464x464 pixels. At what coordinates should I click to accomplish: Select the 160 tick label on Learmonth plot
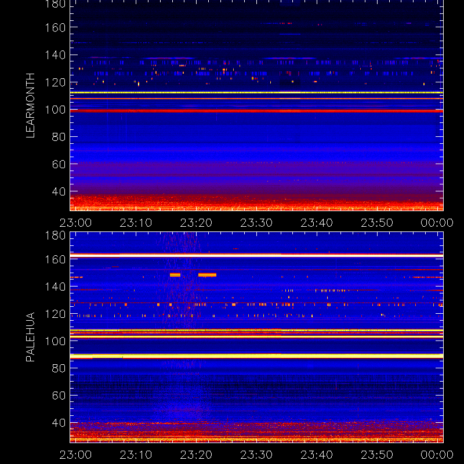[55, 28]
